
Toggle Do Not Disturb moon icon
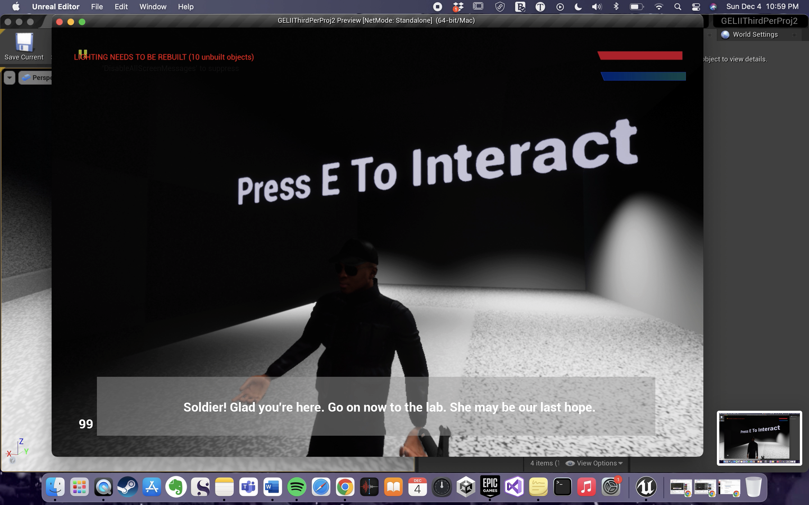tap(578, 7)
